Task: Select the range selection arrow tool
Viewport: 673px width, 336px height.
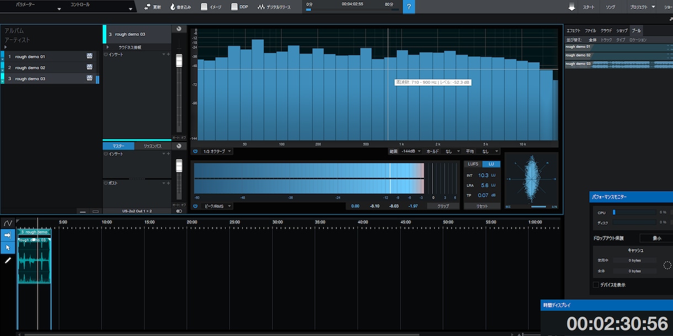Action: point(8,235)
